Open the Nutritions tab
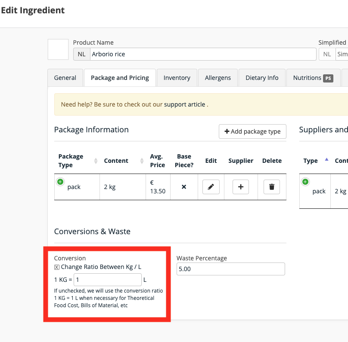The width and height of the screenshot is (348, 342). (x=313, y=78)
